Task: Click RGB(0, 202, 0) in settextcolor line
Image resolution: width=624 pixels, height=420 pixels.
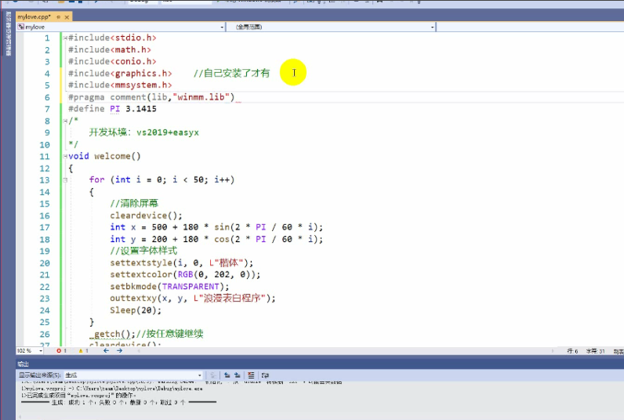Action: pyautogui.click(x=215, y=275)
